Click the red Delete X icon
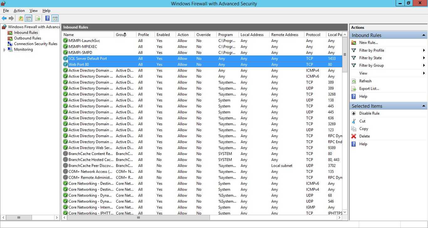This screenshot has width=428, height=228. (x=354, y=136)
